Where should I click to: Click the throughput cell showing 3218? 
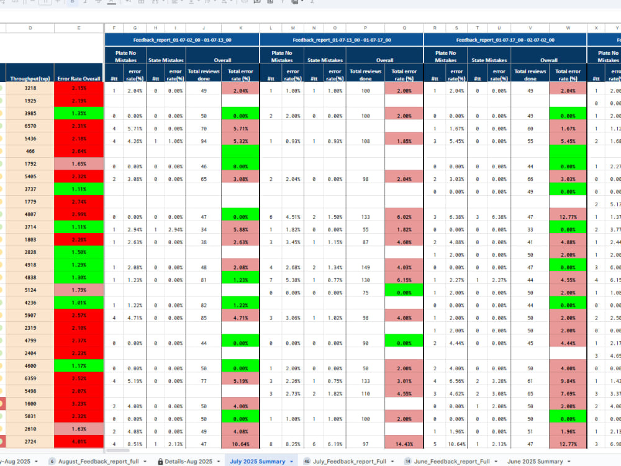click(30, 88)
